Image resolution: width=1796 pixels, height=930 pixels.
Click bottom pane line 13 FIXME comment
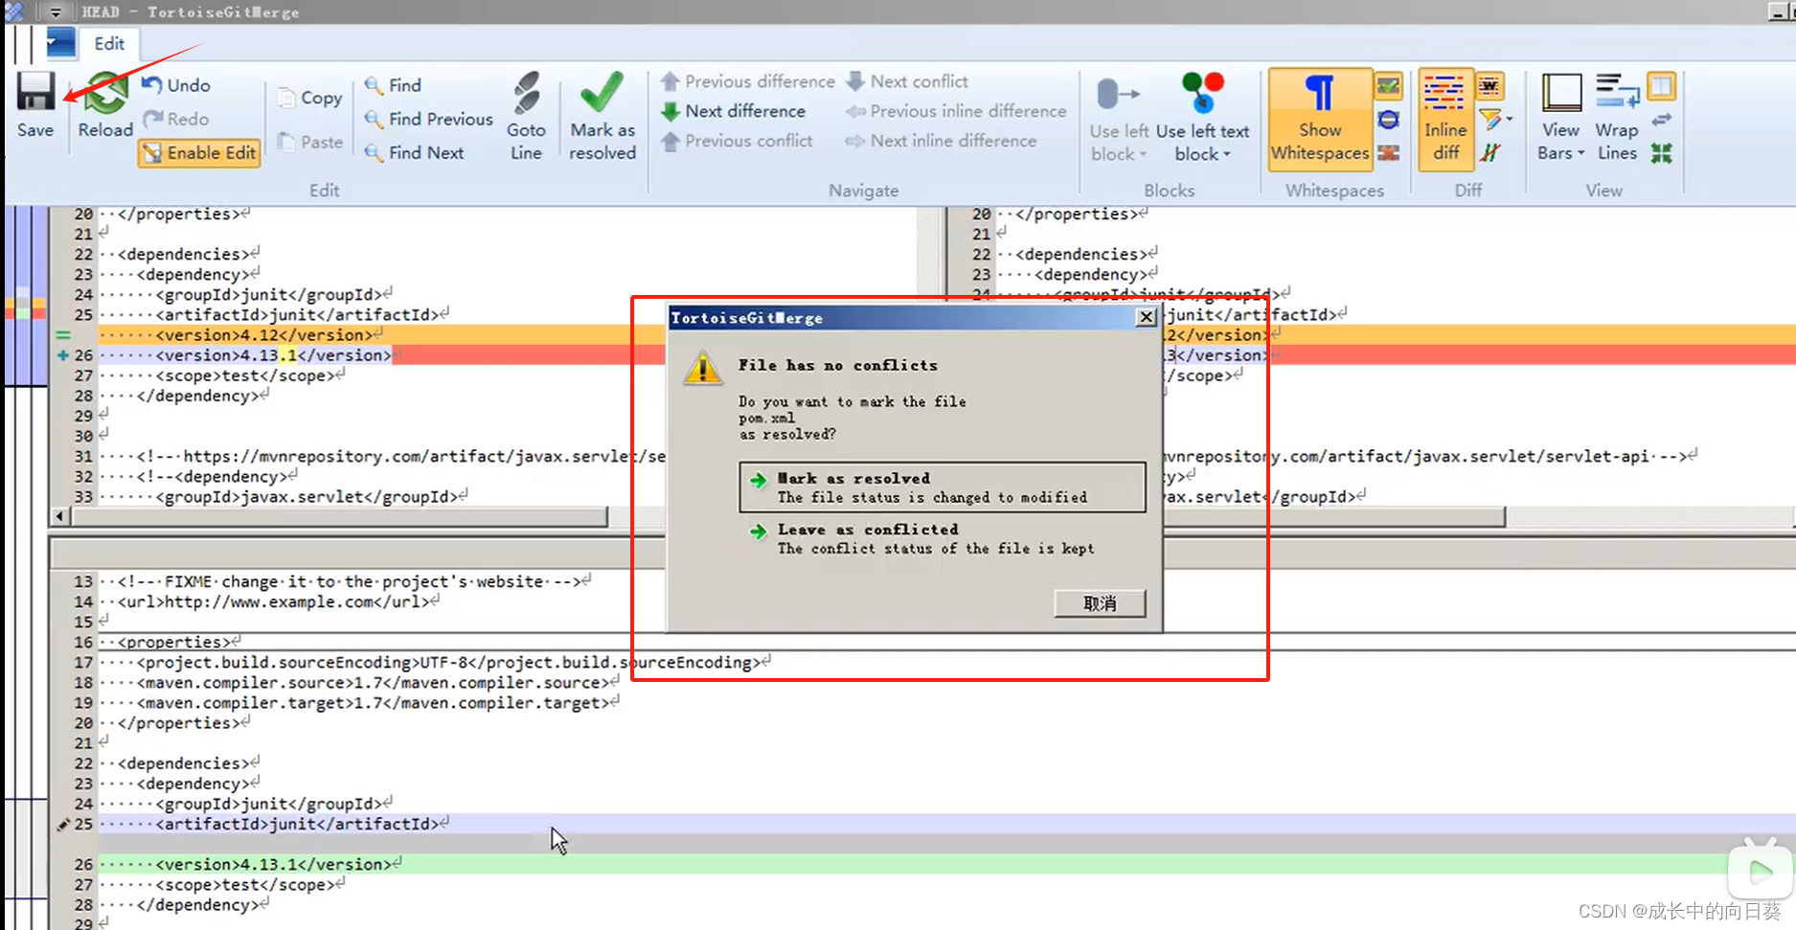pyautogui.click(x=346, y=581)
